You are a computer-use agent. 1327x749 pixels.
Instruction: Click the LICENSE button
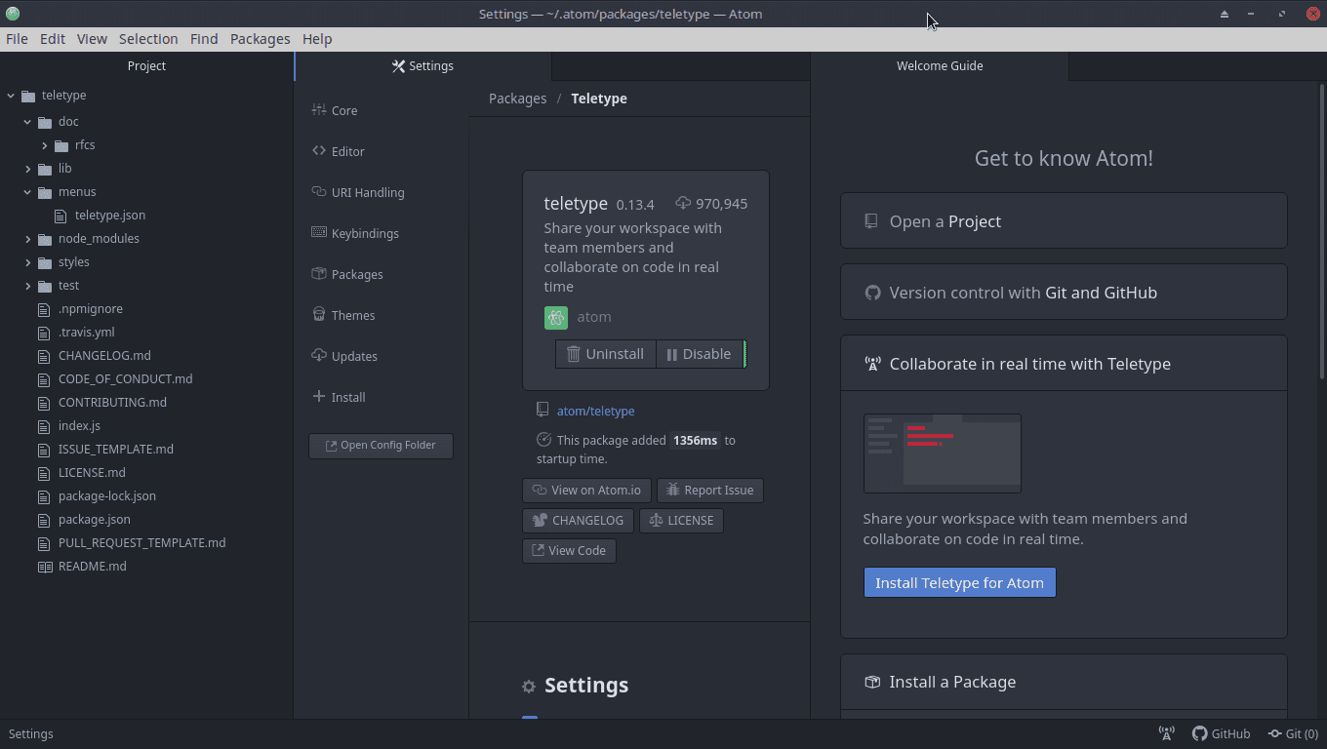681,521
